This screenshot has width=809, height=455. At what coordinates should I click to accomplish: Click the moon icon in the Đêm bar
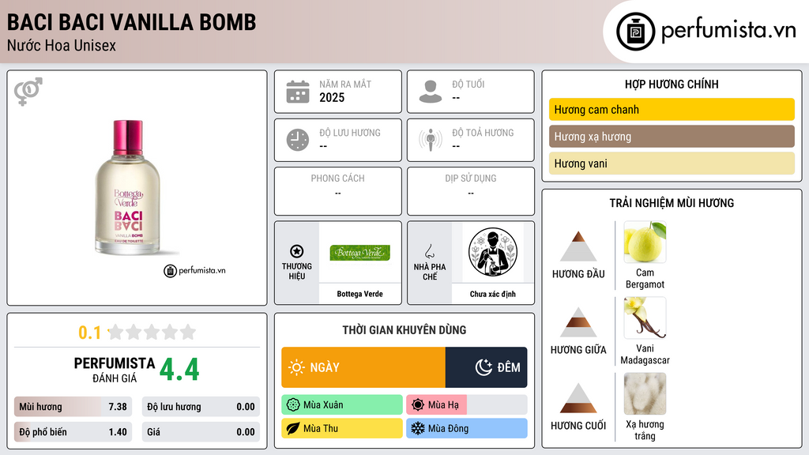[484, 367]
